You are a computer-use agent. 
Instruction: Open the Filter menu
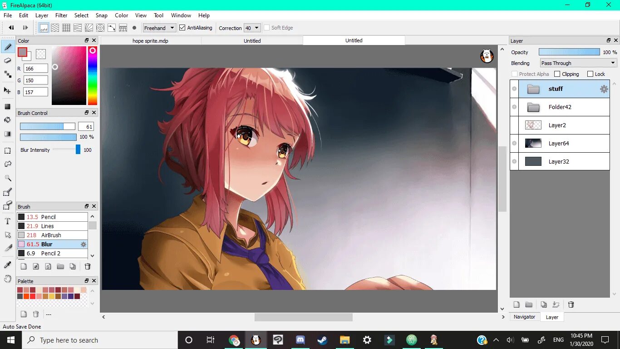tap(61, 15)
